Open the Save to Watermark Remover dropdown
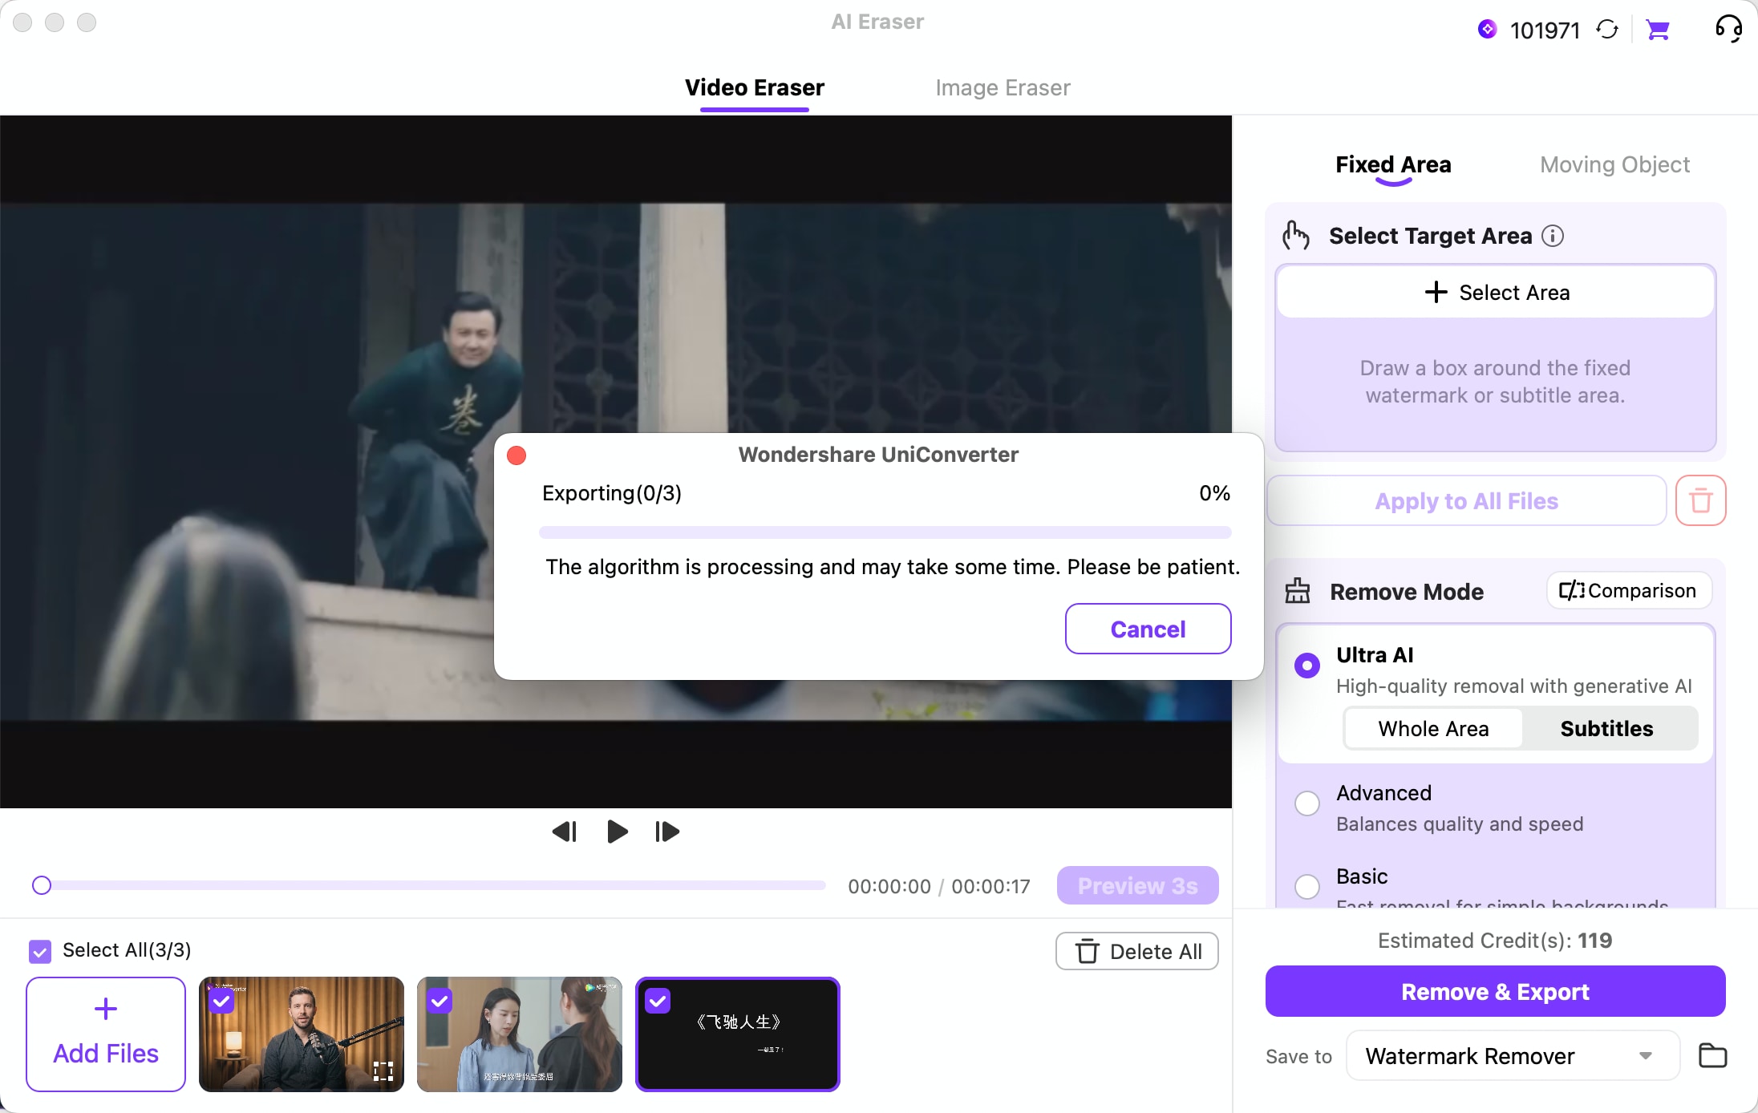The image size is (1758, 1113). click(x=1512, y=1055)
